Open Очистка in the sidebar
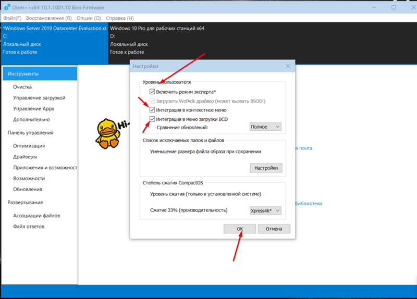Image resolution: width=417 pixels, height=299 pixels. pyautogui.click(x=22, y=87)
